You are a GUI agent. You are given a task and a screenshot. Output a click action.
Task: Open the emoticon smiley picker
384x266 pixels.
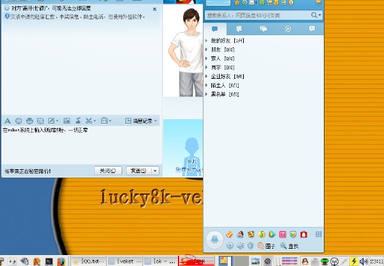pyautogui.click(x=19, y=121)
